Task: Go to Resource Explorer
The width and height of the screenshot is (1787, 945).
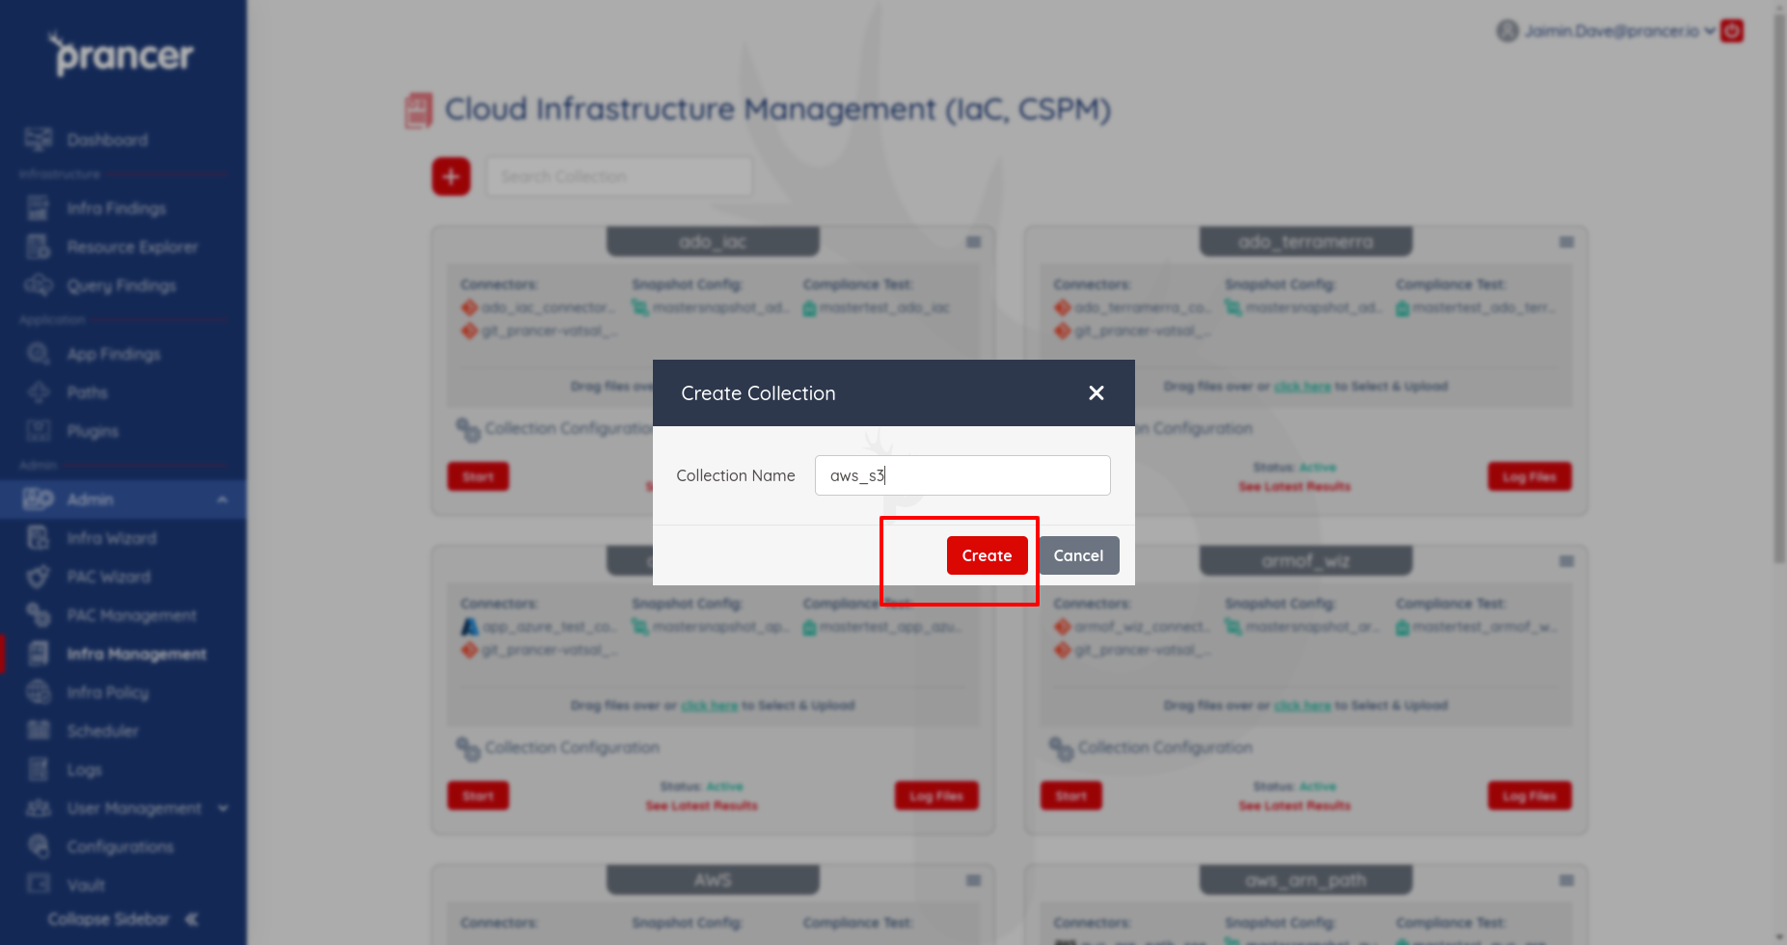Action: point(132,247)
